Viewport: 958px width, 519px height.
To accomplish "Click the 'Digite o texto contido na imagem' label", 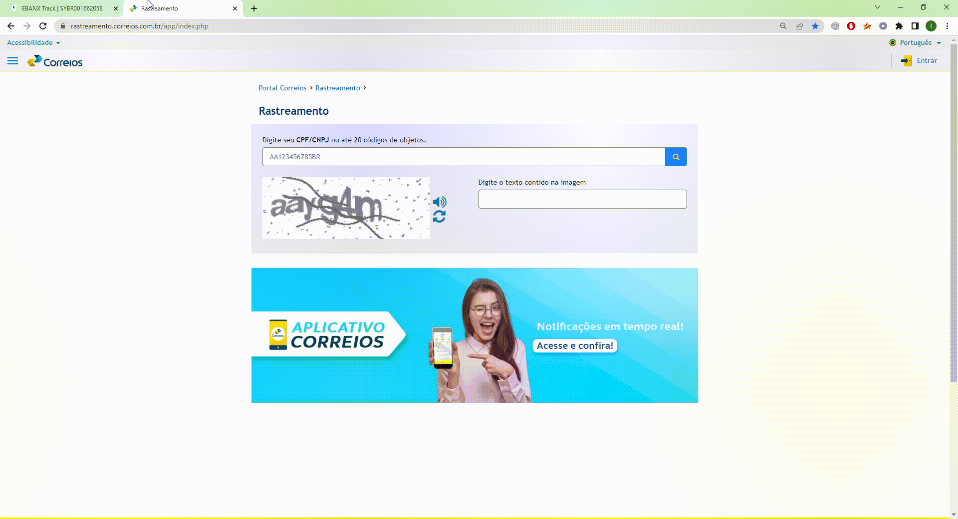I will click(x=532, y=182).
